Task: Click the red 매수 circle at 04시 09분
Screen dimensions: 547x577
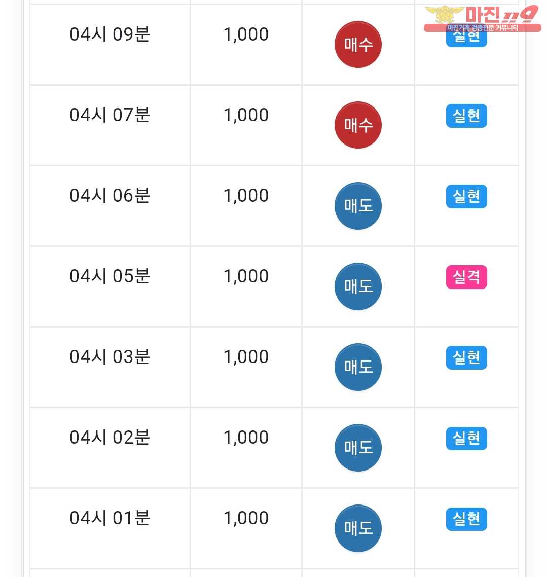Action: 358,45
